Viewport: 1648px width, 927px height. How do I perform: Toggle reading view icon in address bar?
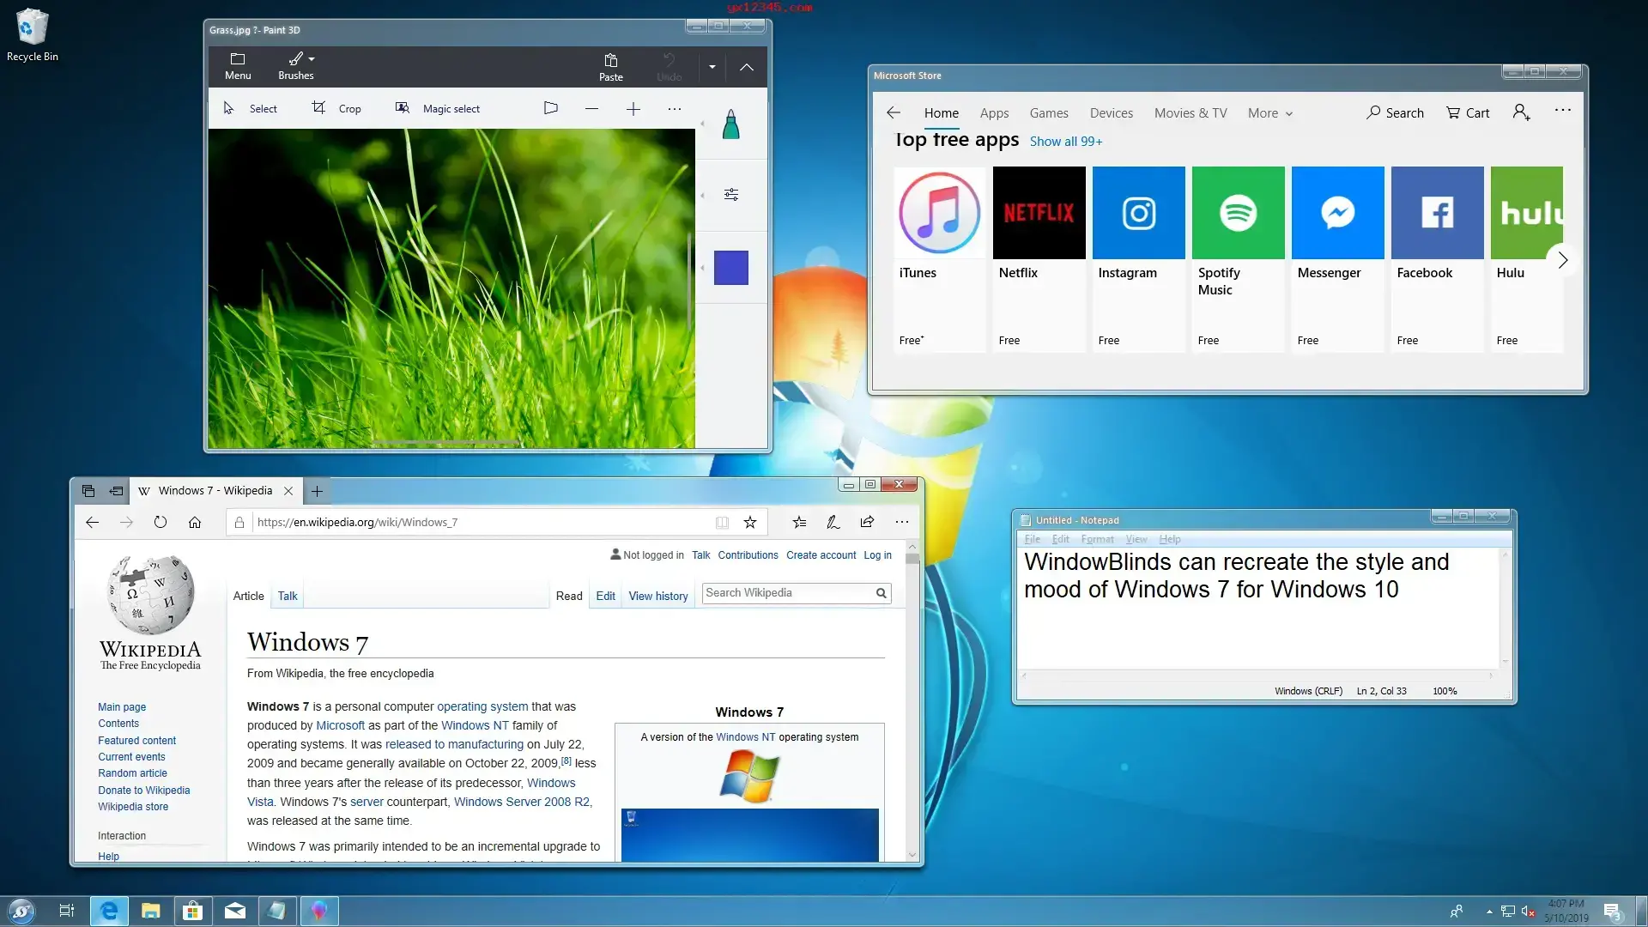(x=722, y=522)
